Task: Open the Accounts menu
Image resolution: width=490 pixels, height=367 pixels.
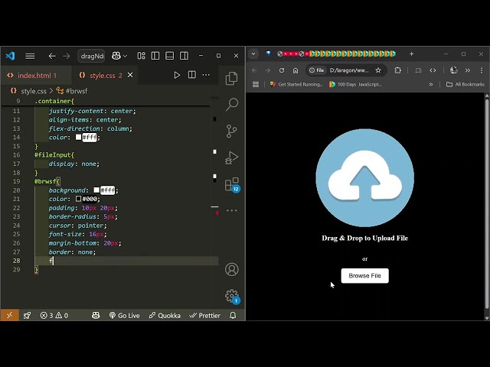Action: point(231,270)
